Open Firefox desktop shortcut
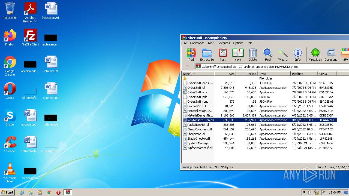Viewport: 349px width, 196px height. (10, 38)
